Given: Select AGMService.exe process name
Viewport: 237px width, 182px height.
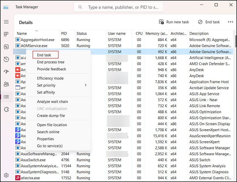Looking at the screenshot, I should click(x=34, y=46).
